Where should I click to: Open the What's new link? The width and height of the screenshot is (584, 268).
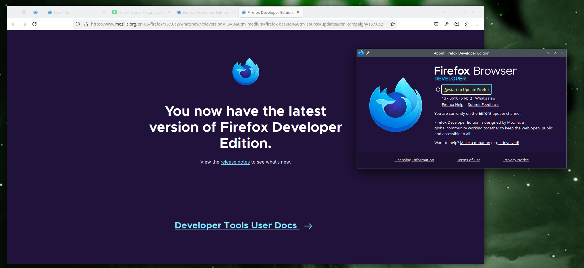(485, 98)
